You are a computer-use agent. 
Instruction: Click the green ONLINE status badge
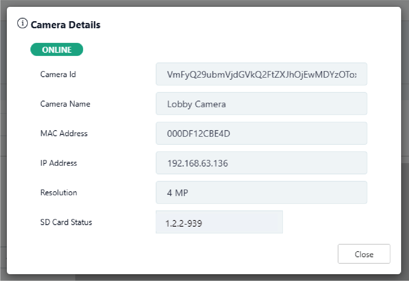(57, 50)
